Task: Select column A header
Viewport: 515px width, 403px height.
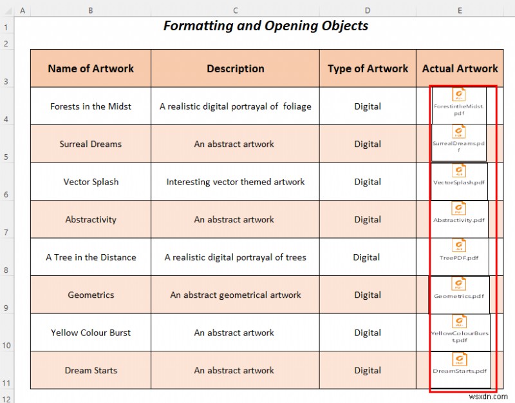Action: coord(23,10)
